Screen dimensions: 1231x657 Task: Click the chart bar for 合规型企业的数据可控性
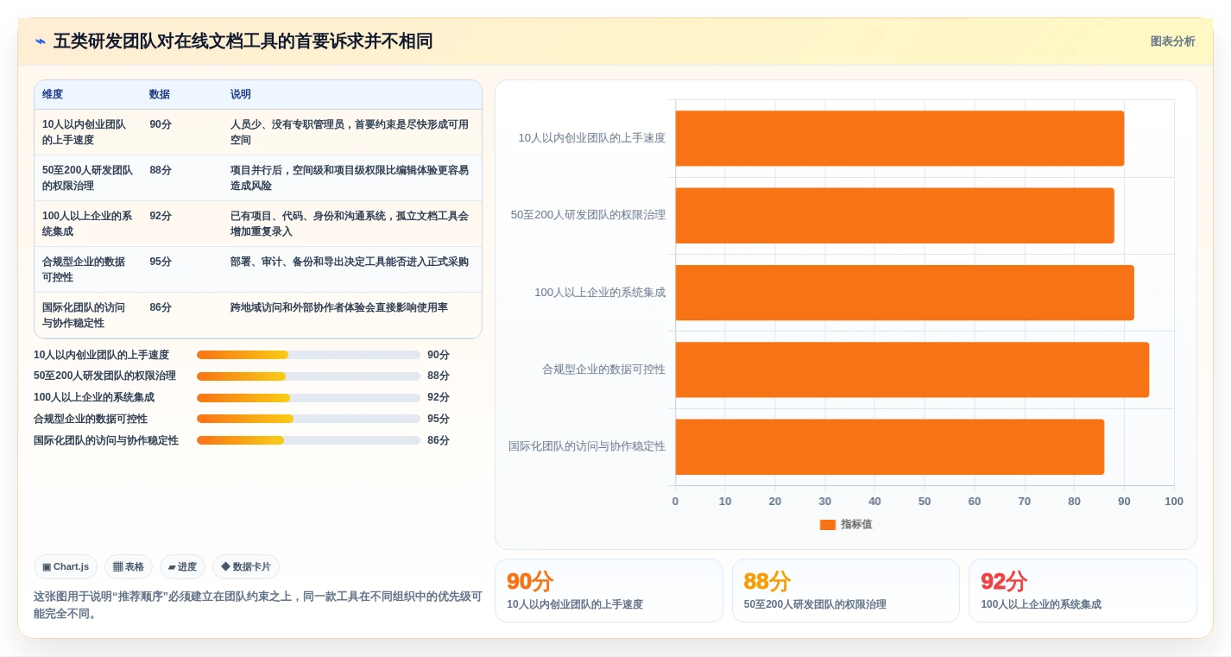click(x=912, y=370)
